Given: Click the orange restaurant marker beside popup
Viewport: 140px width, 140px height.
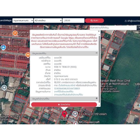Looking at the screenshot, I should pos(28,55).
